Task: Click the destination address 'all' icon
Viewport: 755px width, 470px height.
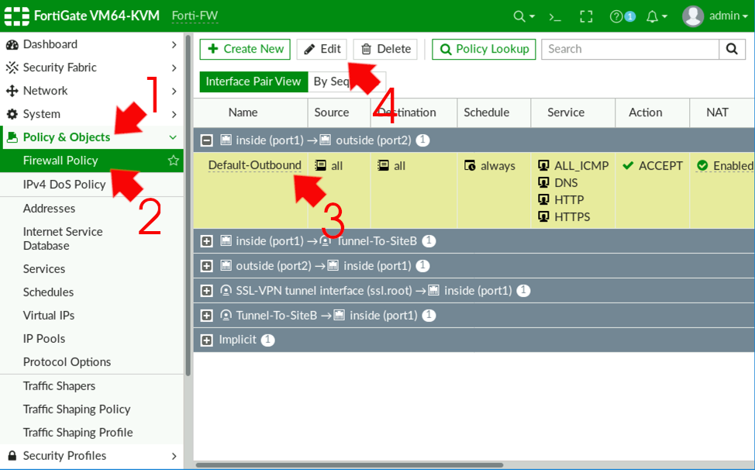Action: (383, 166)
